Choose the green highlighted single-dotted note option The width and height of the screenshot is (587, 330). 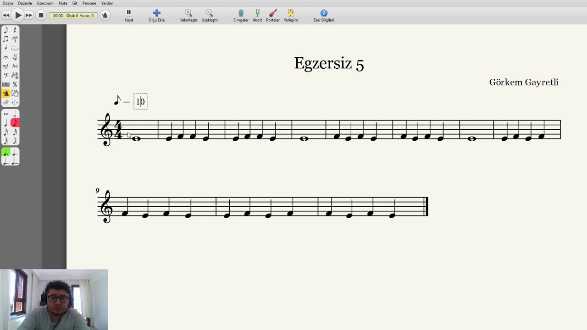click(x=6, y=153)
